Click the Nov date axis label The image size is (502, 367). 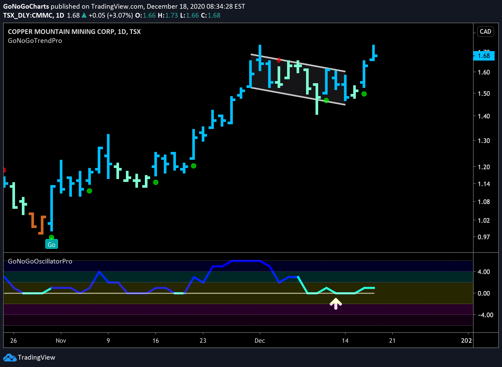point(61,341)
